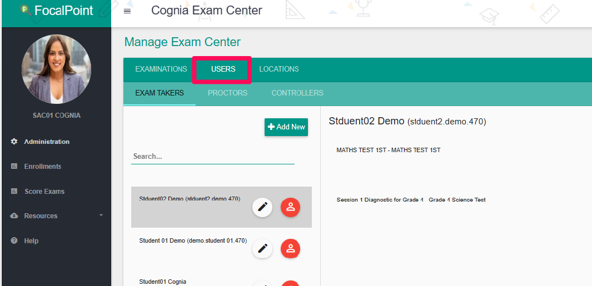
Task: Click the Score Exams chart icon
Action: pos(14,191)
